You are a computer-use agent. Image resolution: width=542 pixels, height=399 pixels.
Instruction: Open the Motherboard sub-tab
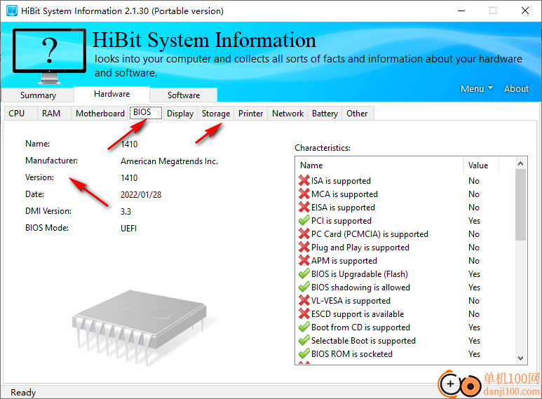click(x=100, y=114)
